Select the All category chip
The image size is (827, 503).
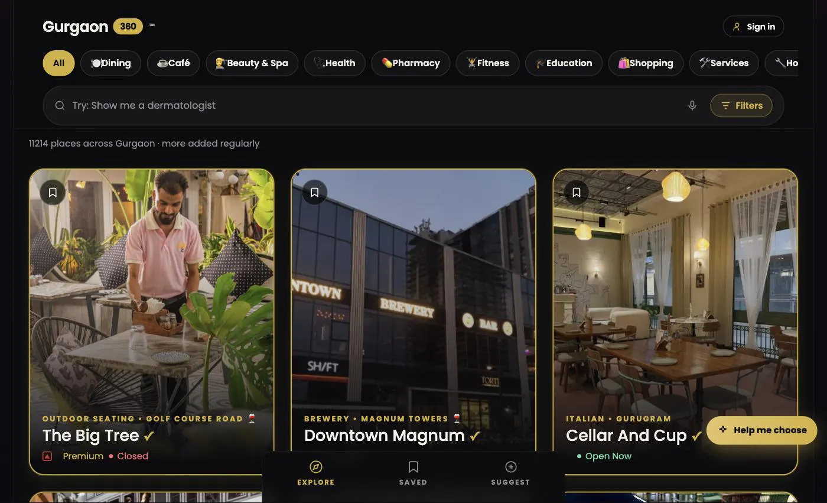point(58,63)
